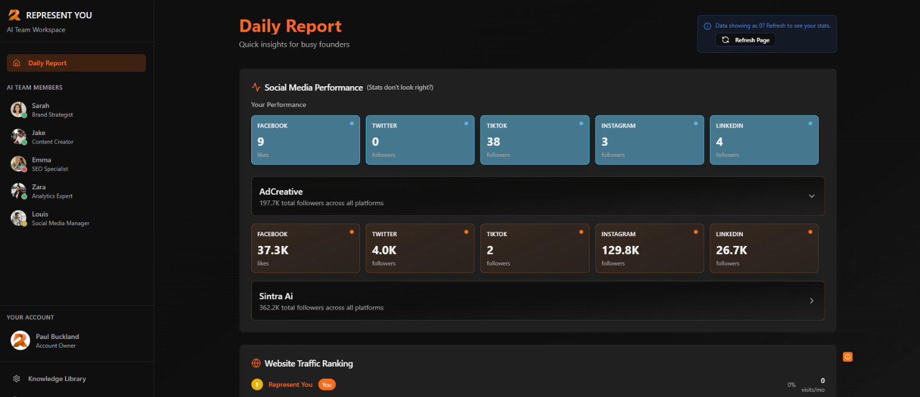The height and width of the screenshot is (397, 920).
Task: Select your LinkedIn 4 followers card
Action: coord(764,140)
